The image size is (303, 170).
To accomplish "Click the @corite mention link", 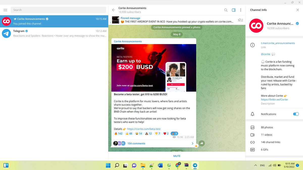I will click(265, 54).
